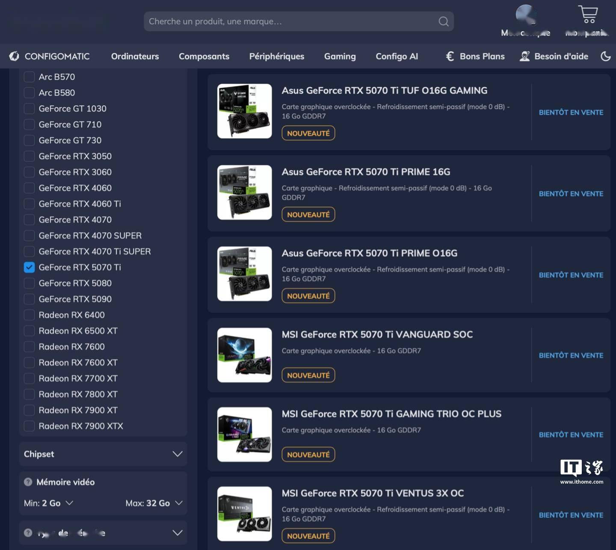Check the Radeon RX 7600 XT checkbox
This screenshot has height=550, width=616.
tap(29, 363)
